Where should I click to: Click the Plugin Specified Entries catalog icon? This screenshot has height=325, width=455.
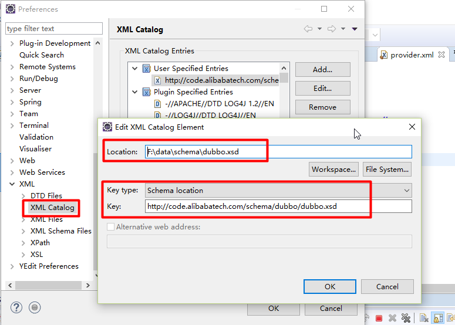146,92
